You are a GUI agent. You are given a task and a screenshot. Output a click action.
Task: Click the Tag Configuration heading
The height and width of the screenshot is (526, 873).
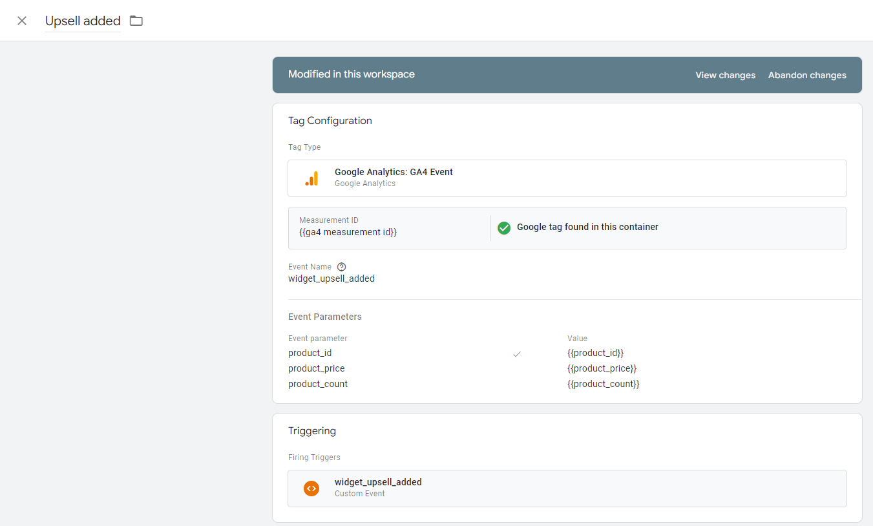click(330, 121)
